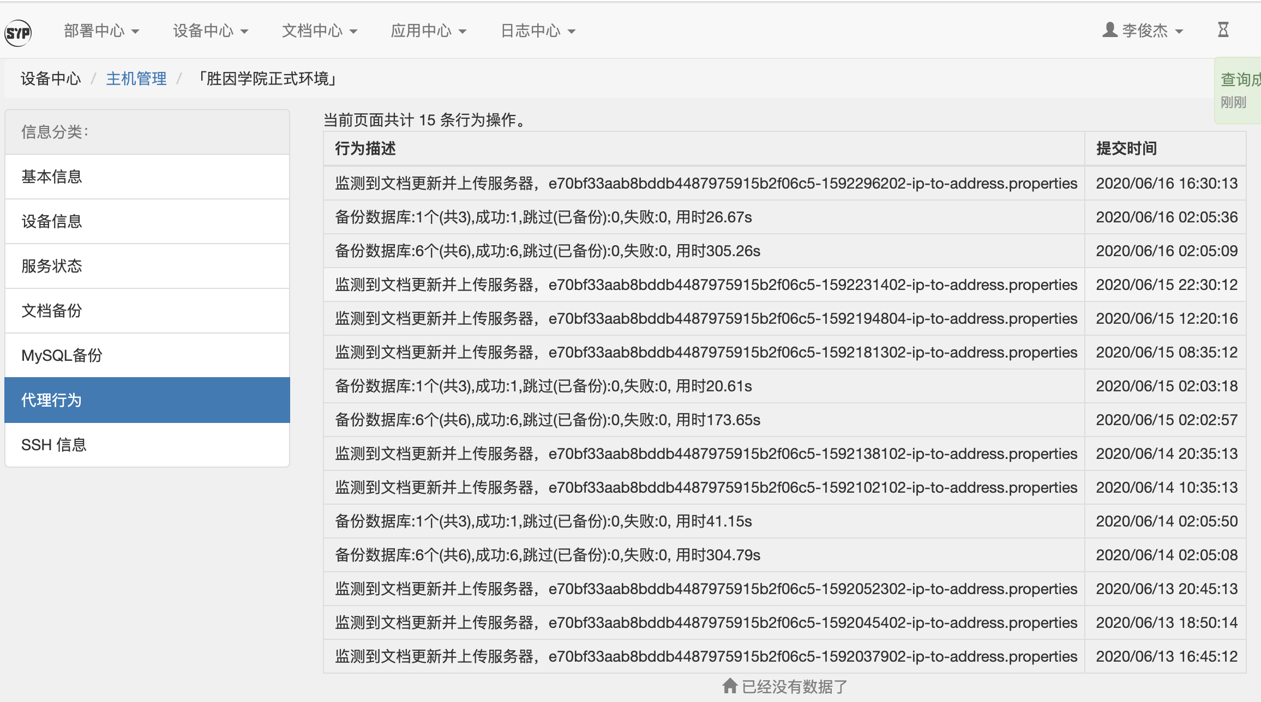
Task: Select the active 代理行为 category
Action: coord(147,400)
